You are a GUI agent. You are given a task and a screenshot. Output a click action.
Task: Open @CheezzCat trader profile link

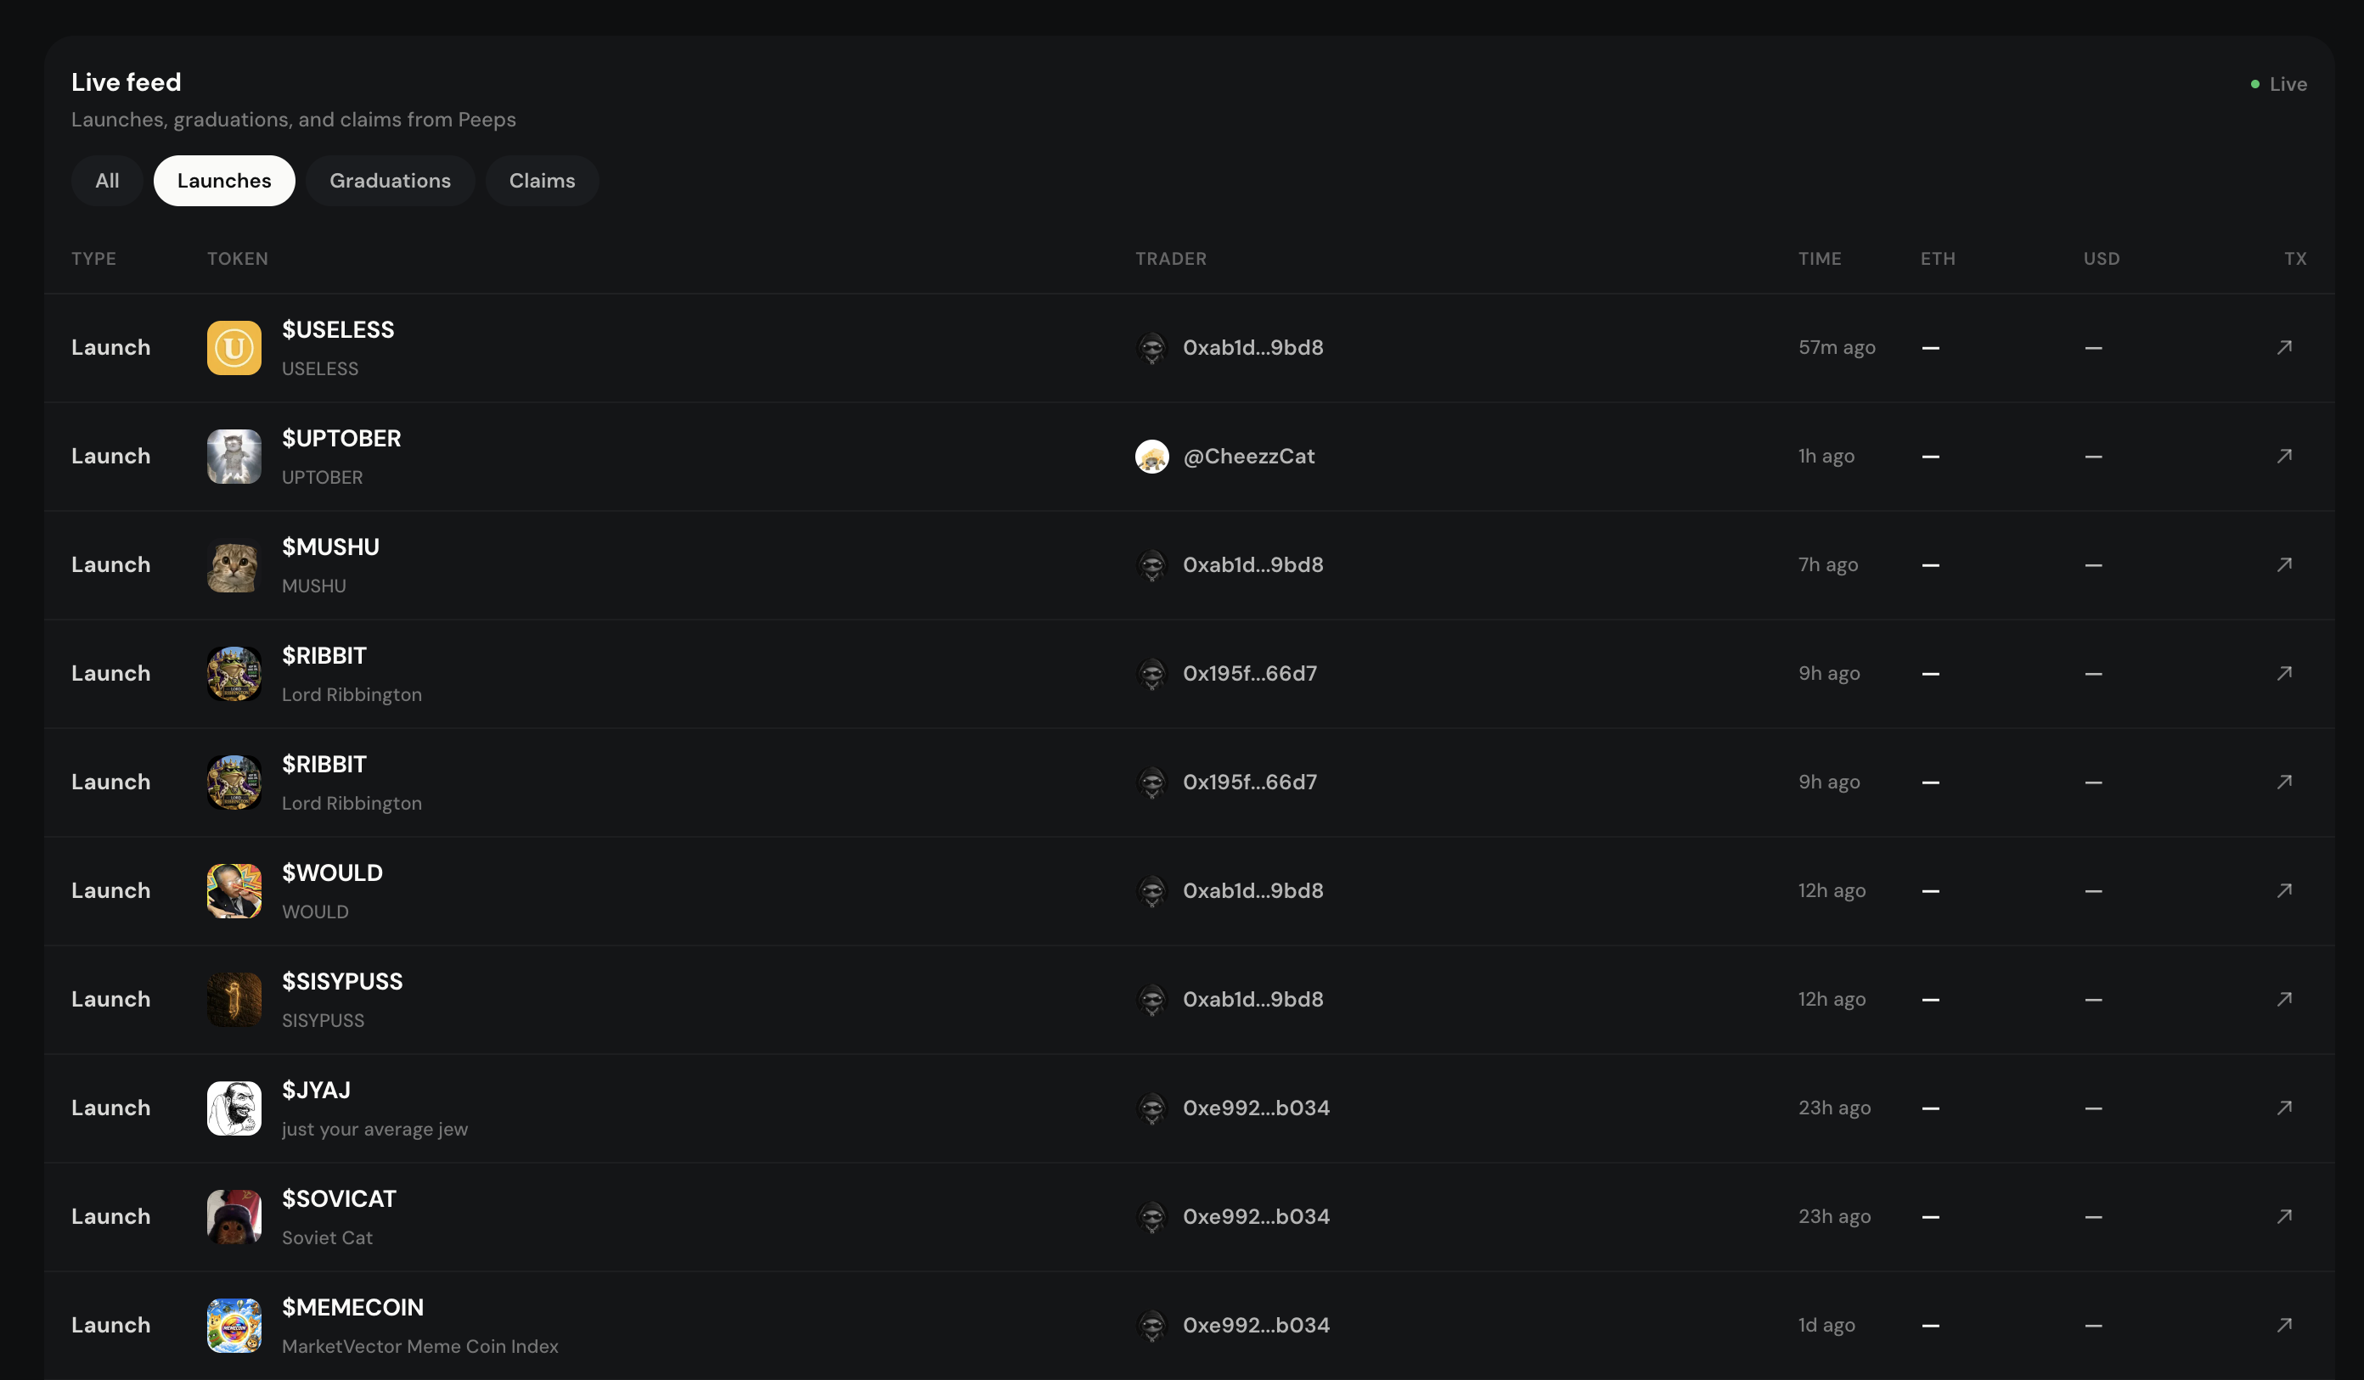1248,457
